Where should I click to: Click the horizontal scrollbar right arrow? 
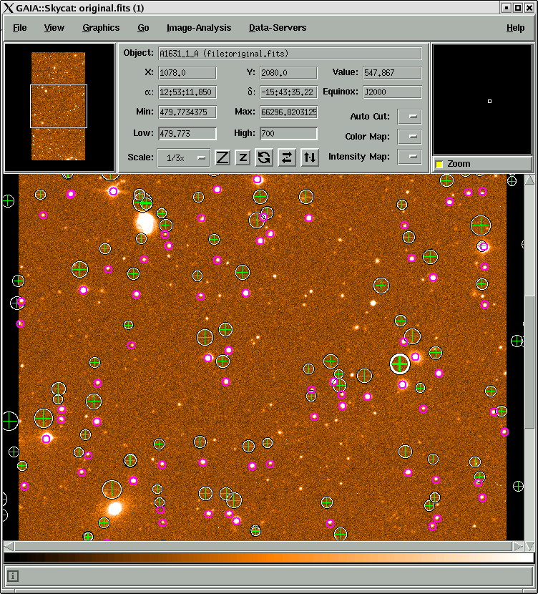(518, 546)
